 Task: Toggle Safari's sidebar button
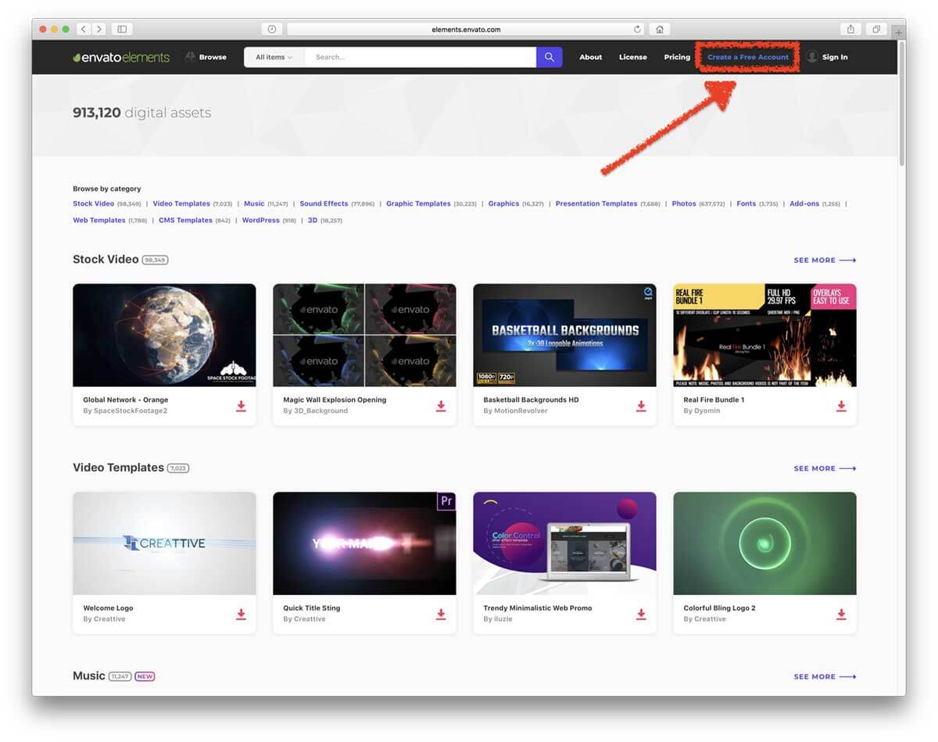point(121,29)
